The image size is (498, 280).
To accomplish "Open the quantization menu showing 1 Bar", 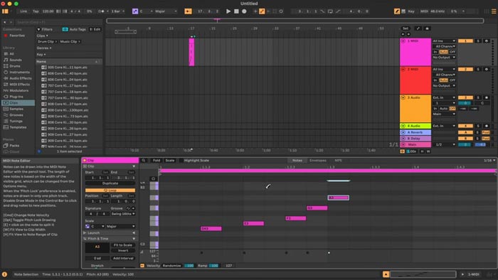I will (x=117, y=11).
